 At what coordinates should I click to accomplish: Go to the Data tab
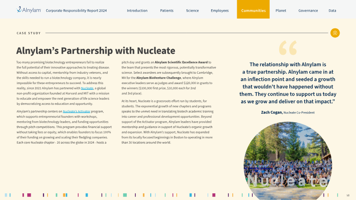coord(332,10)
